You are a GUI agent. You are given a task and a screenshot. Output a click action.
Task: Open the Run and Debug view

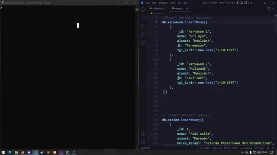pos(143,34)
